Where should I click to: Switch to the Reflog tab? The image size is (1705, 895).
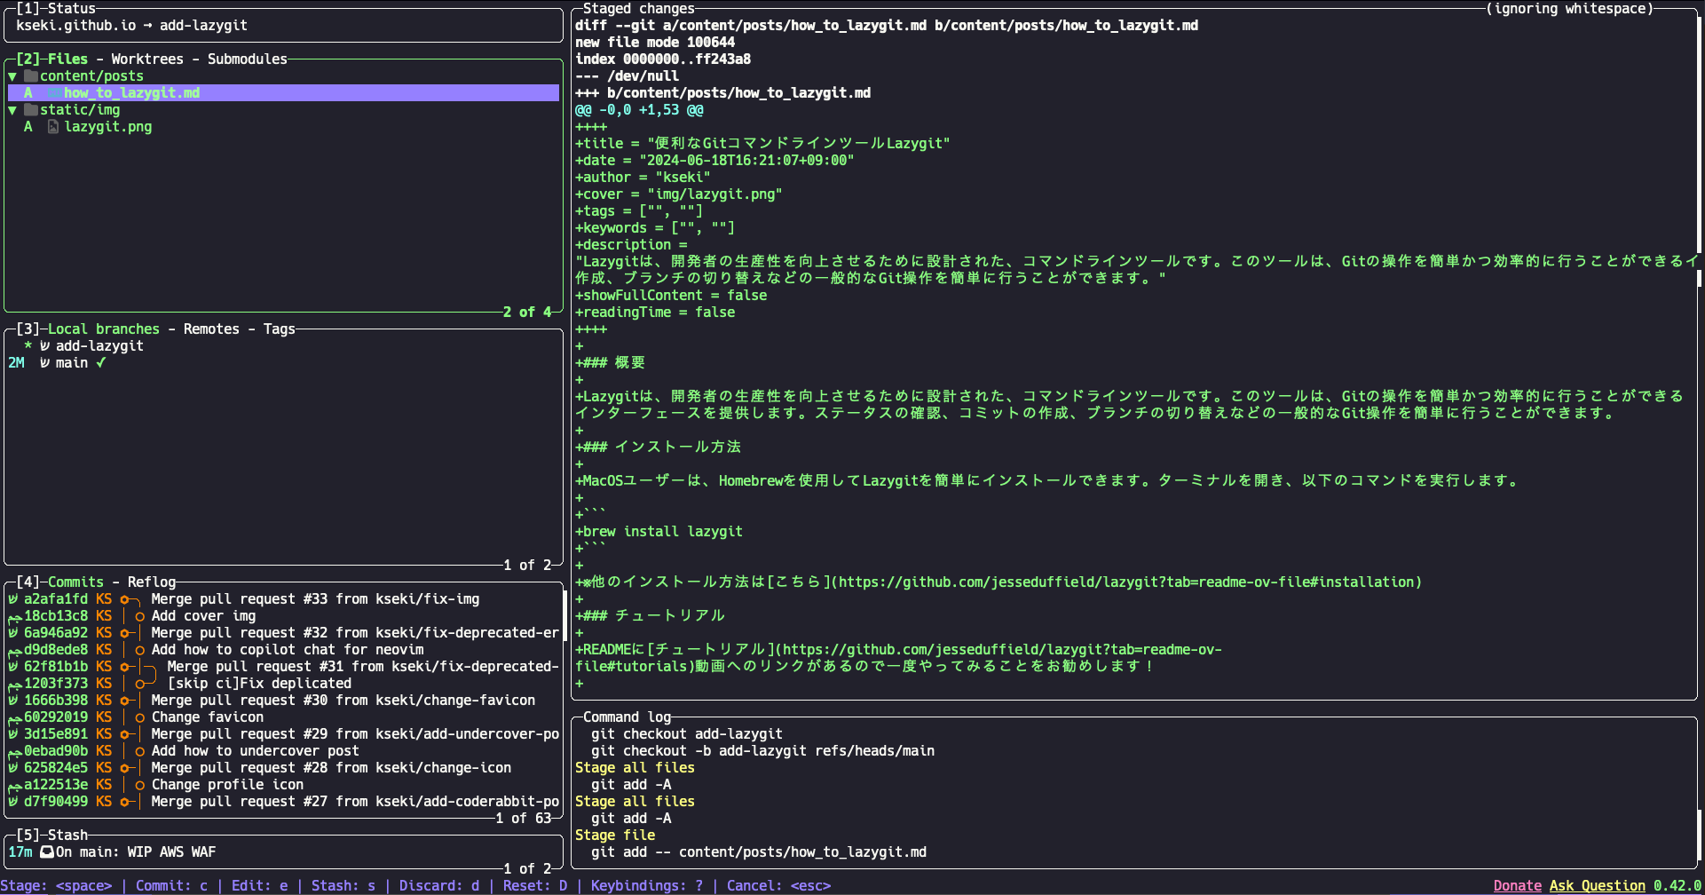[152, 582]
